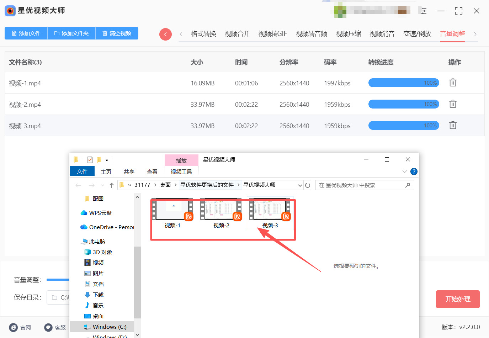Expand the Explorer quick access toolbar dropdown
The height and width of the screenshot is (338, 489).
(107, 160)
